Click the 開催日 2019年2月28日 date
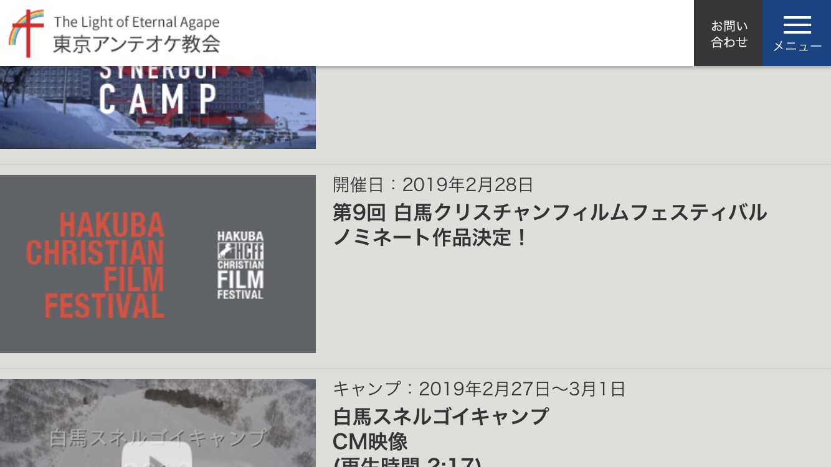This screenshot has width=831, height=467. click(433, 185)
